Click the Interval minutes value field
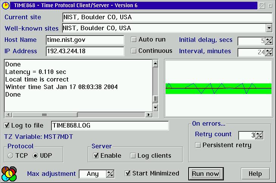 pyautogui.click(x=251, y=52)
